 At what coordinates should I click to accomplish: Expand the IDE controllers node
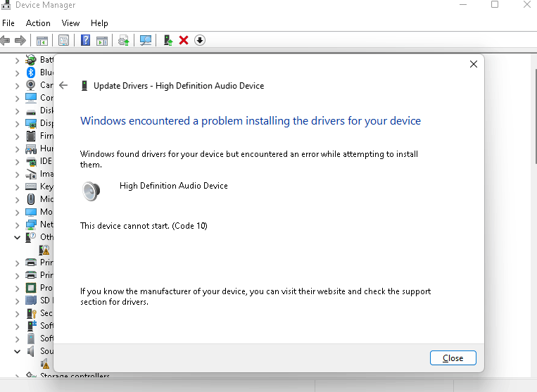(17, 162)
